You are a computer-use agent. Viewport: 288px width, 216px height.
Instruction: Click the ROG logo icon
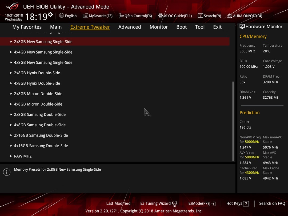coord(12,6)
